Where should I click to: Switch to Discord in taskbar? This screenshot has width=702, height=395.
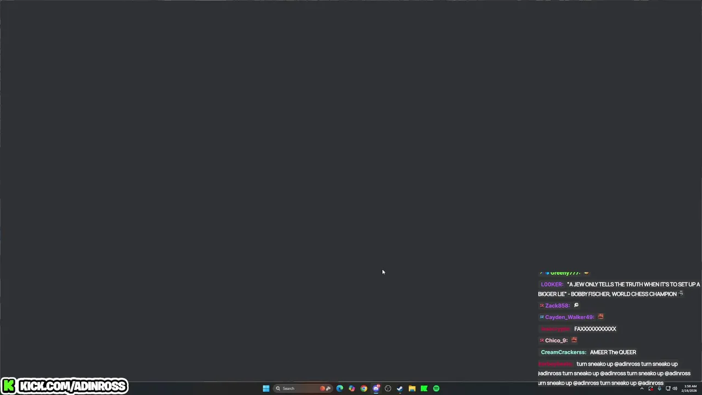click(376, 388)
